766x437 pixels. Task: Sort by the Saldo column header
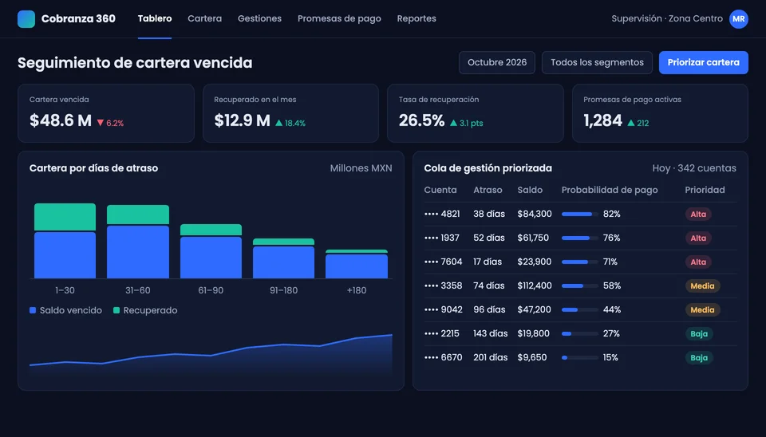tap(530, 190)
